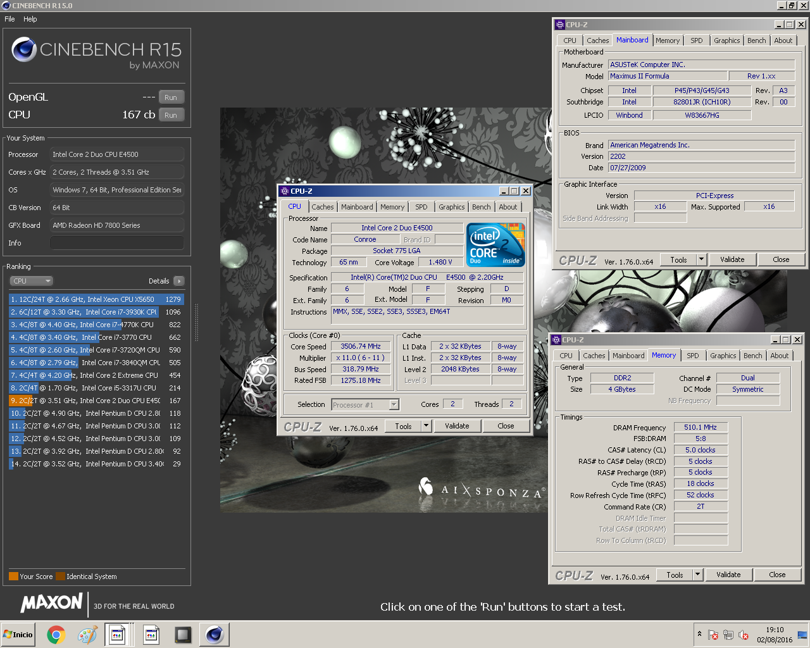Click the Cinebench R15 logo sphere
Image resolution: width=810 pixels, height=648 pixels.
[x=24, y=49]
